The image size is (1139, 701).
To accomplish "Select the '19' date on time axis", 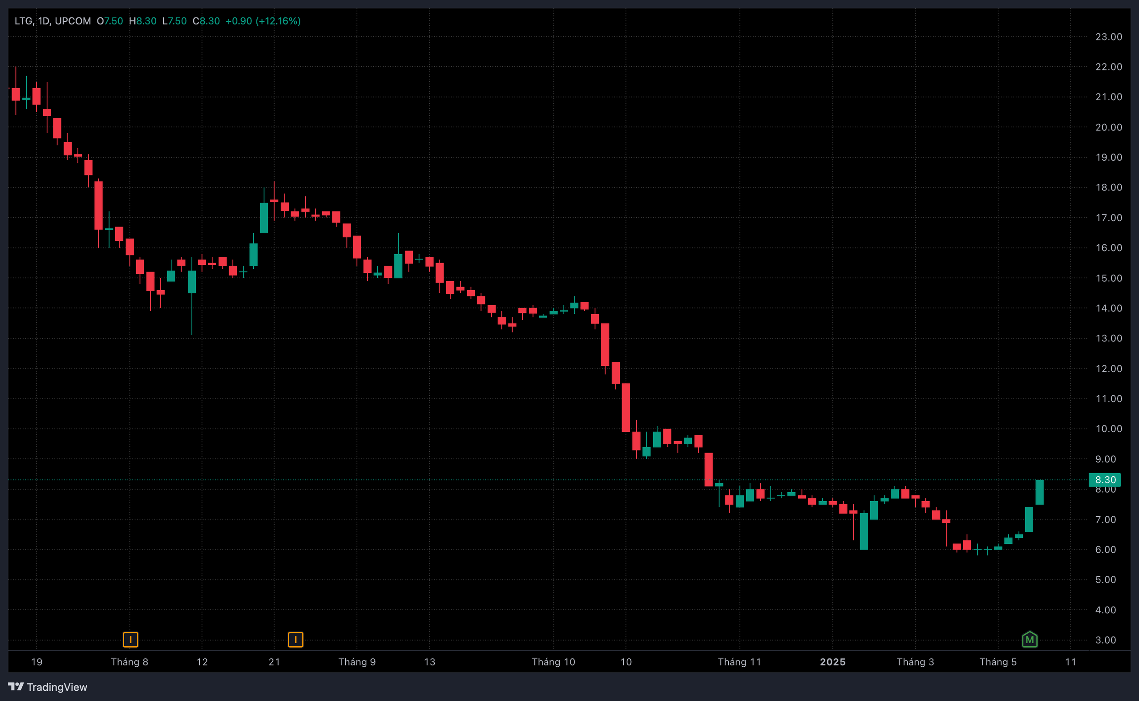I will 36,661.
